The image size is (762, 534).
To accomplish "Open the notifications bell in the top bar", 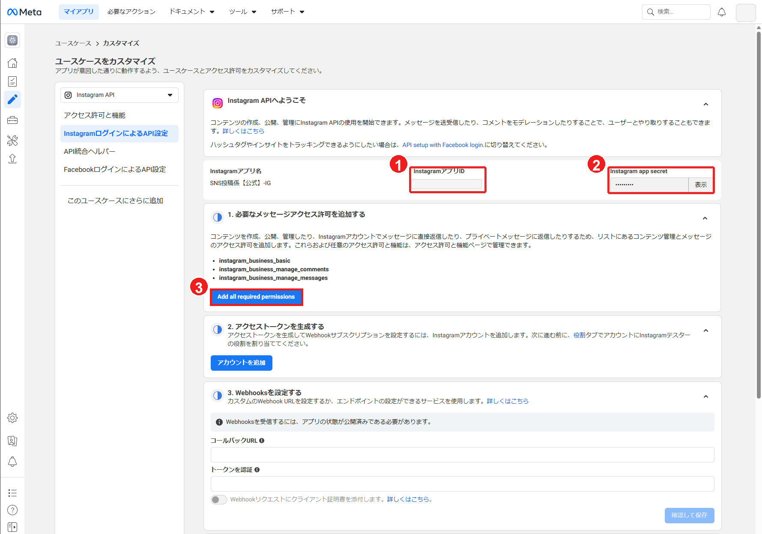I will tap(722, 12).
